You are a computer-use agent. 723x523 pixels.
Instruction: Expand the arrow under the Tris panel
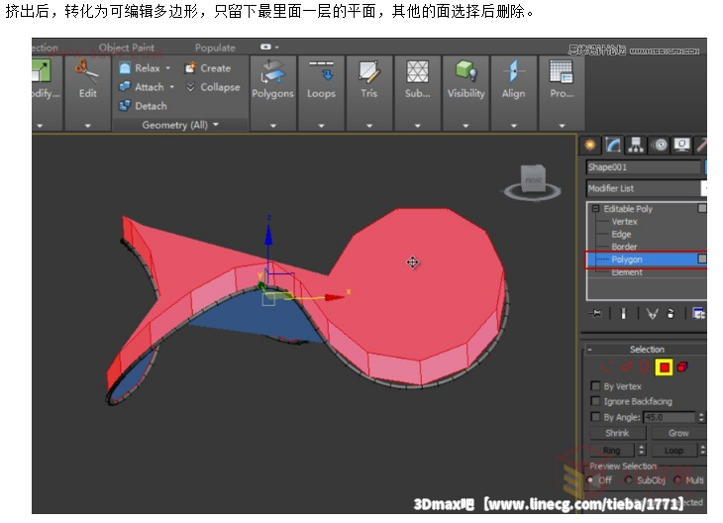point(369,126)
